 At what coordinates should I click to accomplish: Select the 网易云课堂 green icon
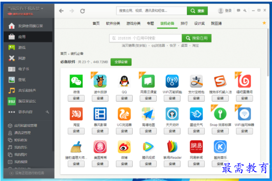pyautogui.click(x=148, y=81)
